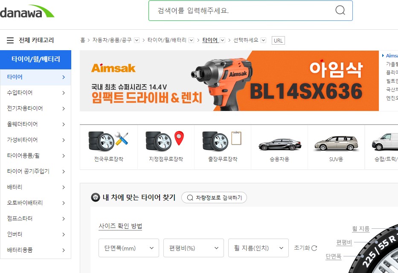
Task: Click the designated-shop free installation tire icon
Action: [165, 141]
